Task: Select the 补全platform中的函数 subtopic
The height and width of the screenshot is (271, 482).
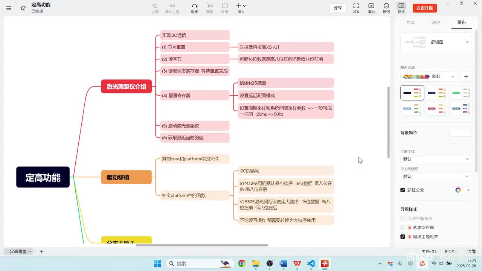Action: (x=195, y=195)
